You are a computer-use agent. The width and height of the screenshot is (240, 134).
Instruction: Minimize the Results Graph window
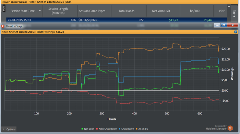[x=217, y=25]
